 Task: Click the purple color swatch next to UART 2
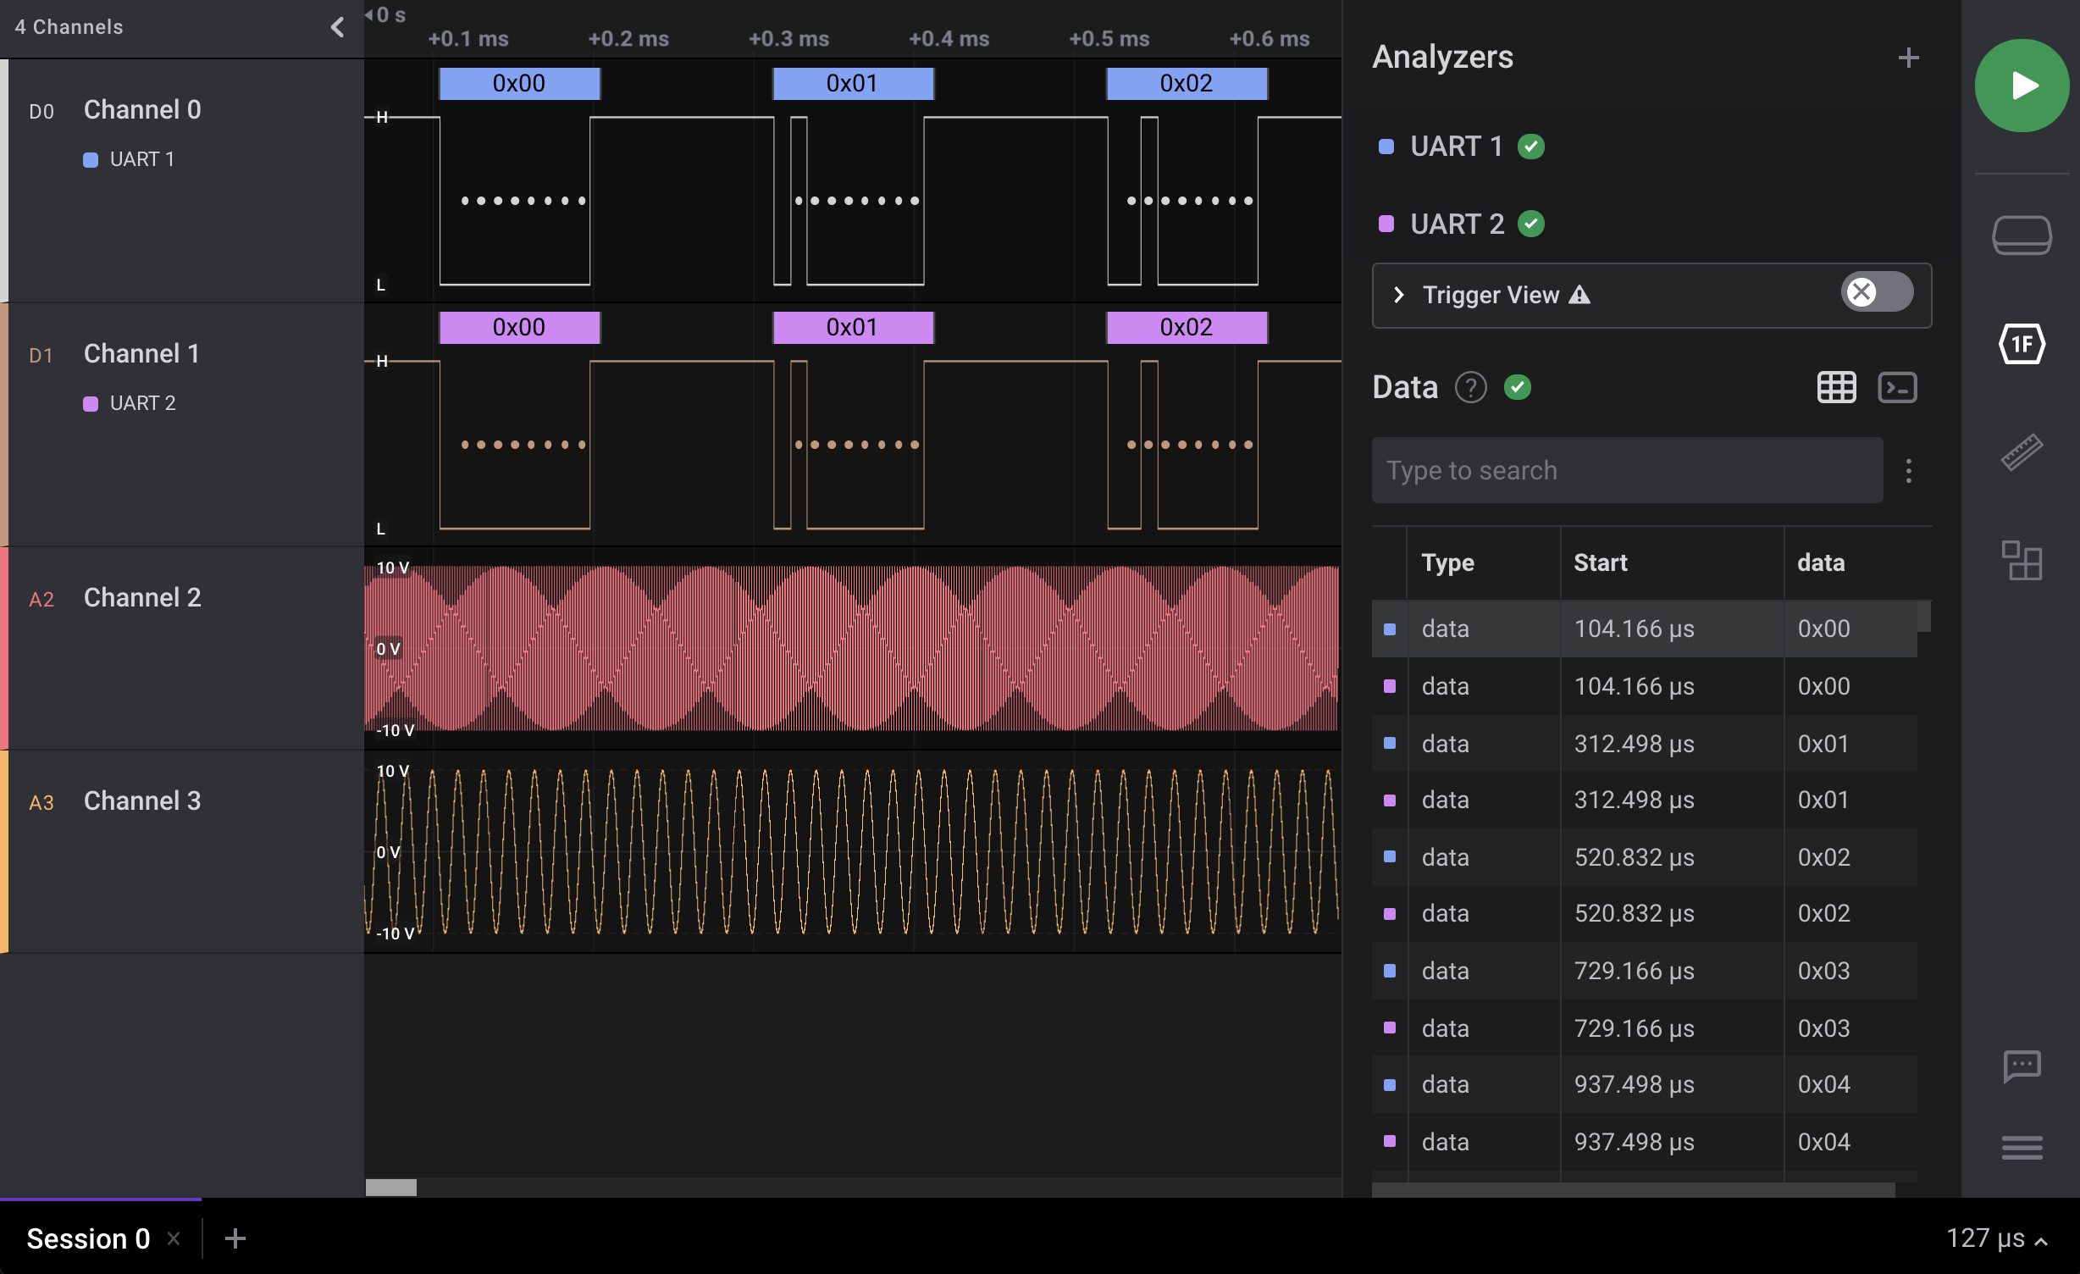[x=1386, y=223]
